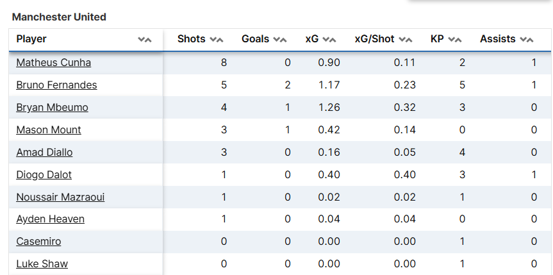This screenshot has width=553, height=275.
Task: Select Amad Diallo link
Action: tap(44, 153)
